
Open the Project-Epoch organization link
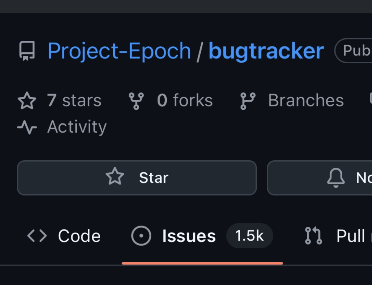(x=119, y=51)
